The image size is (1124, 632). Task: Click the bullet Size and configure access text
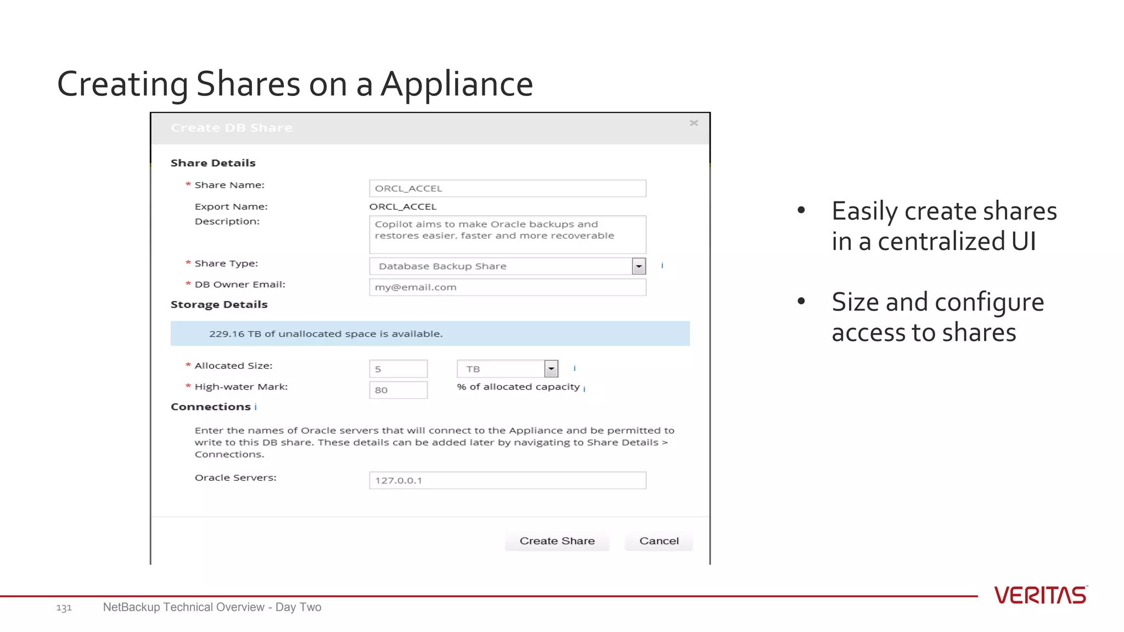pyautogui.click(x=937, y=317)
